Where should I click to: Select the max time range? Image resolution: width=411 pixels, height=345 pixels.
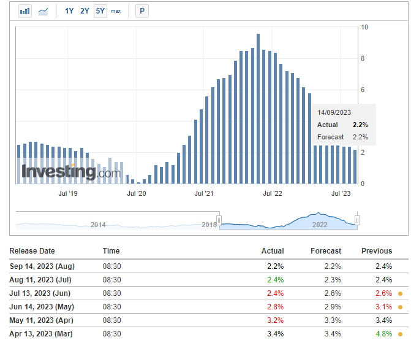(116, 11)
